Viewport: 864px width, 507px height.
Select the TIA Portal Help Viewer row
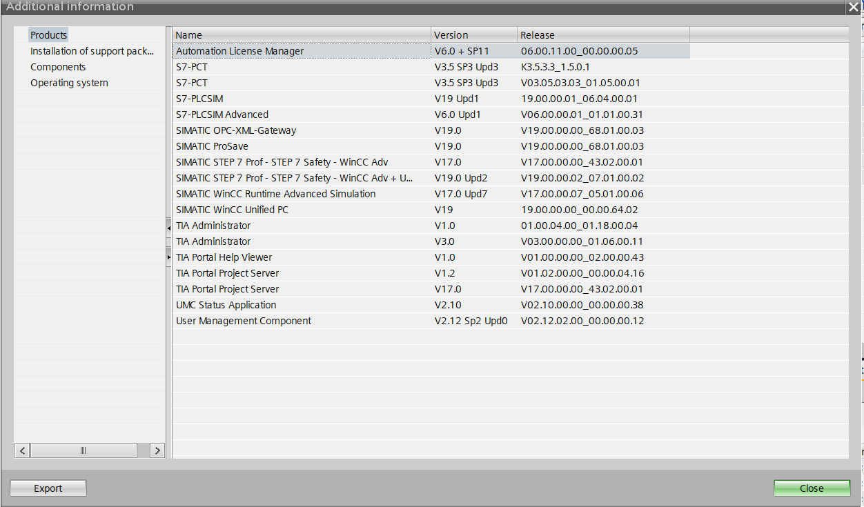(x=431, y=257)
